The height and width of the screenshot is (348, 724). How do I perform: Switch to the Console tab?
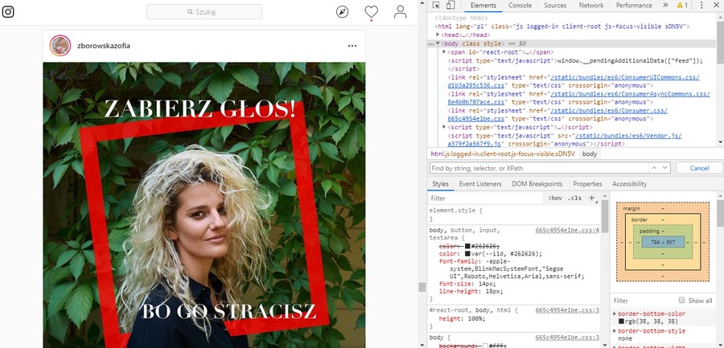[x=520, y=6]
